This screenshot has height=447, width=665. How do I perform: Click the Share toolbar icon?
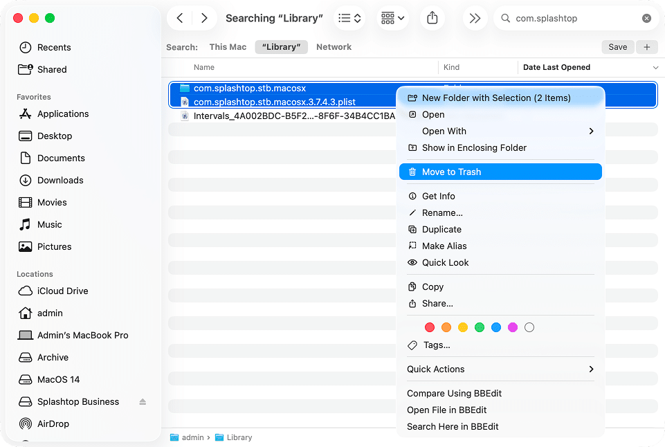pos(432,19)
